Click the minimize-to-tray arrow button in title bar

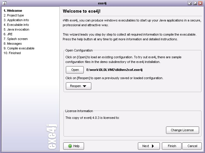pyautogui.click(x=190, y=3)
